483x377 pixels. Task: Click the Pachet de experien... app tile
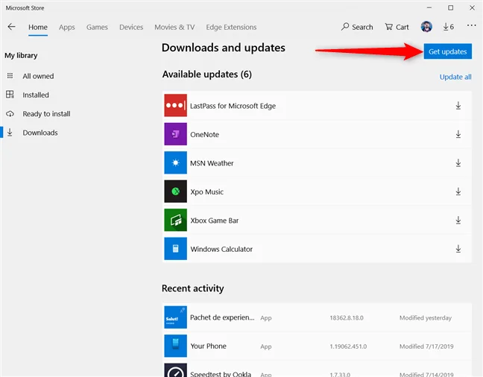pos(176,317)
